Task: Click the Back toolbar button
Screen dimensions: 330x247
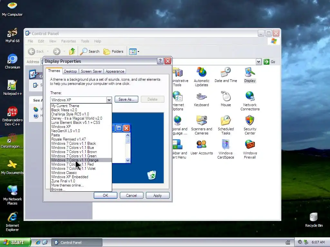Action: [x=36, y=51]
